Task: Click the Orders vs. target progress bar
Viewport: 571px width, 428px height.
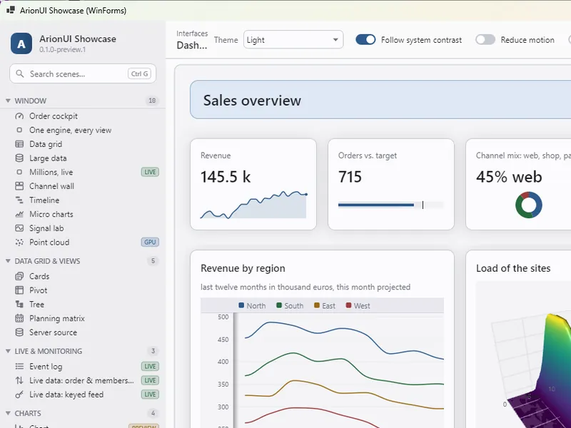Action: [x=390, y=205]
